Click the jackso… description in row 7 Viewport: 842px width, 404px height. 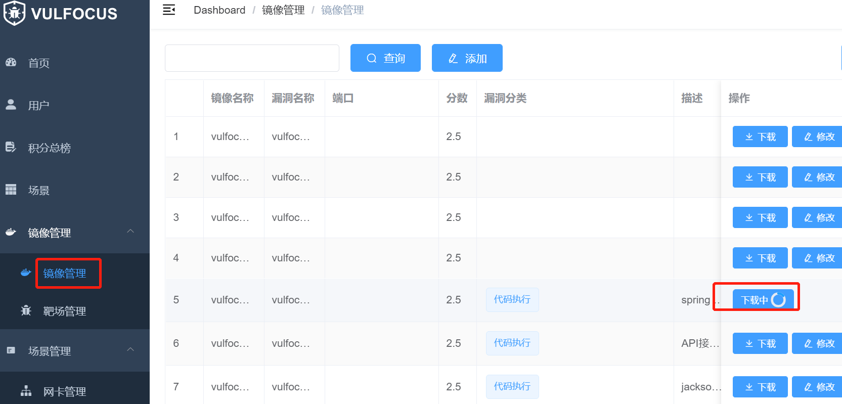point(701,387)
